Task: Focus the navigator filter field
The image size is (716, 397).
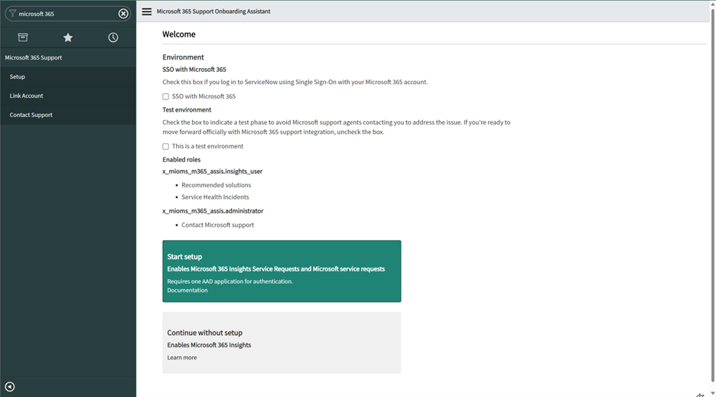Action: 67,14
